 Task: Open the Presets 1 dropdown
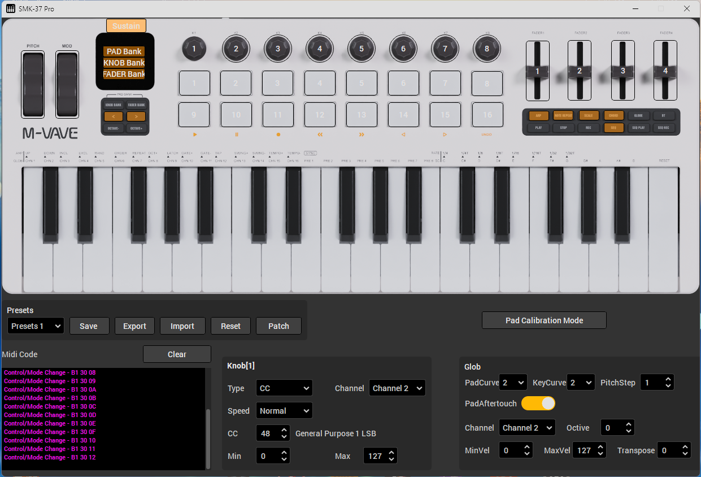point(36,326)
